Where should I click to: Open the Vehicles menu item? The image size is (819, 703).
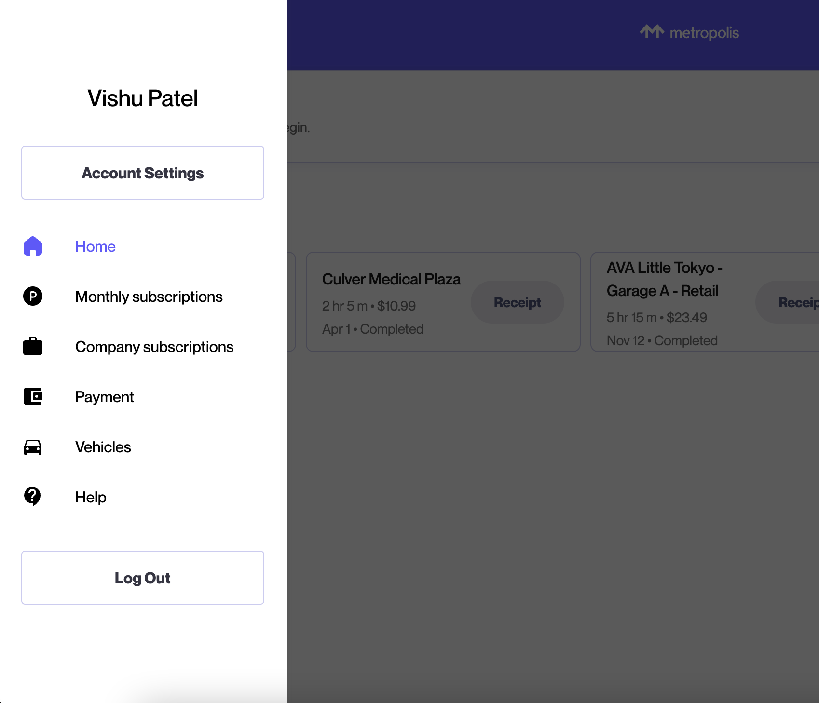click(x=103, y=447)
